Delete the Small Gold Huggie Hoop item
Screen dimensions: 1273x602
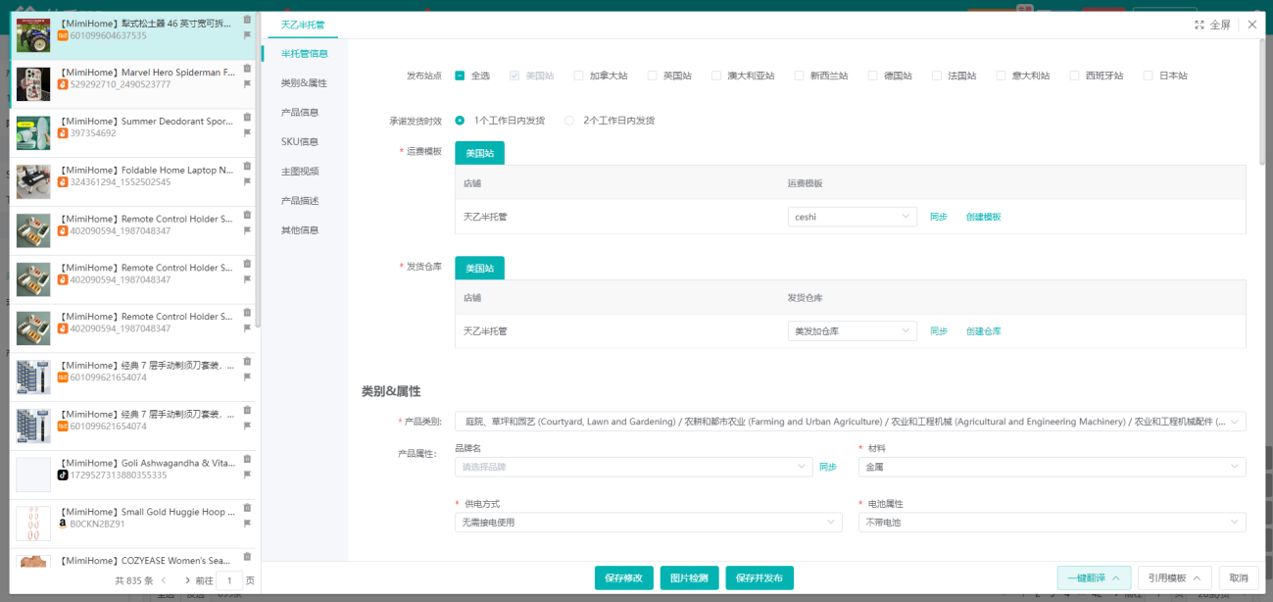[247, 508]
